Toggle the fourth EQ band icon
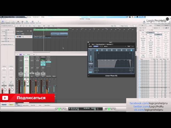Screen dimensions: 171x128 112,50
